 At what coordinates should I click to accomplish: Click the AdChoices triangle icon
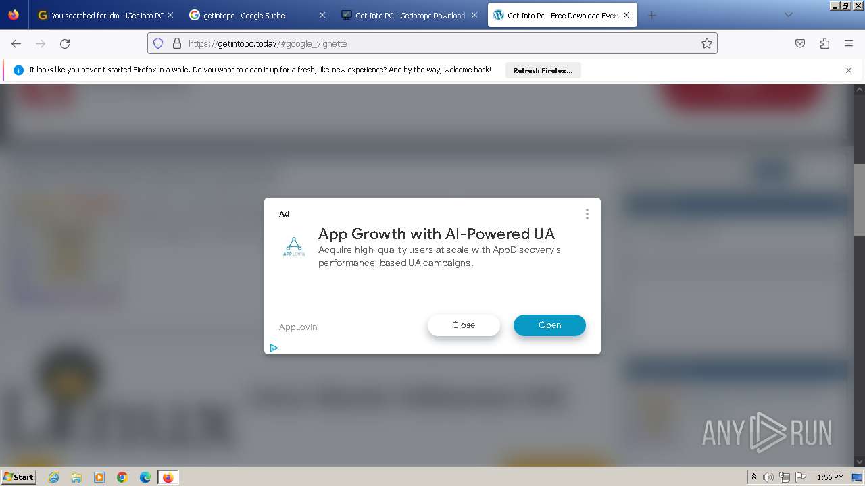click(274, 348)
